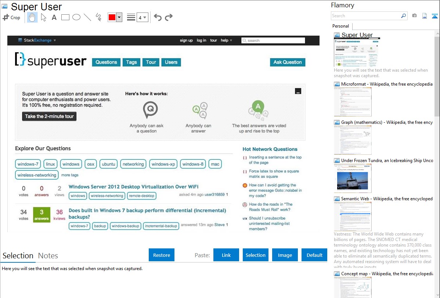
Task: Open the Microformat Wikipedia snapshot thumbnail
Action: pyautogui.click(x=353, y=102)
